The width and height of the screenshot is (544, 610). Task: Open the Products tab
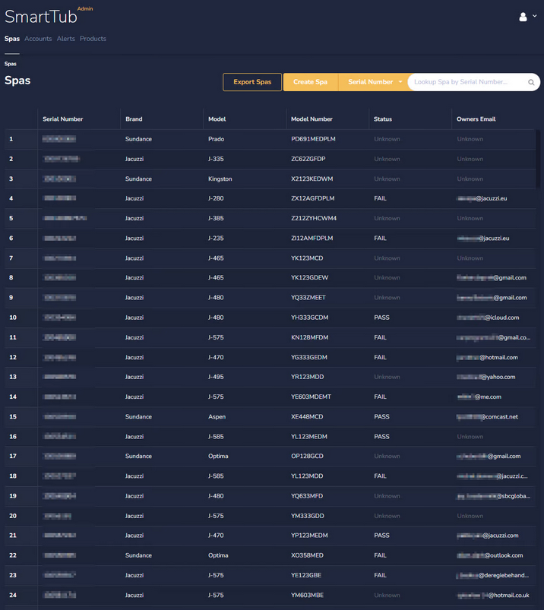coord(93,39)
